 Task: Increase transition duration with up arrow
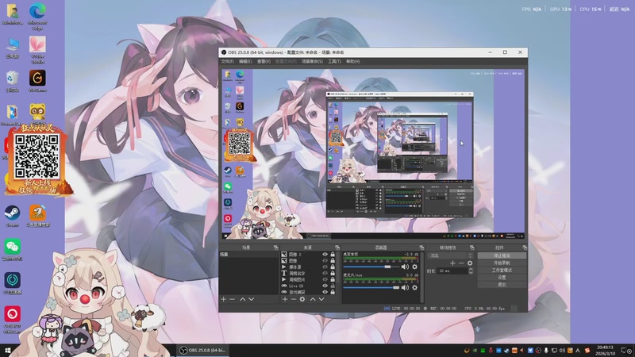[x=471, y=269]
